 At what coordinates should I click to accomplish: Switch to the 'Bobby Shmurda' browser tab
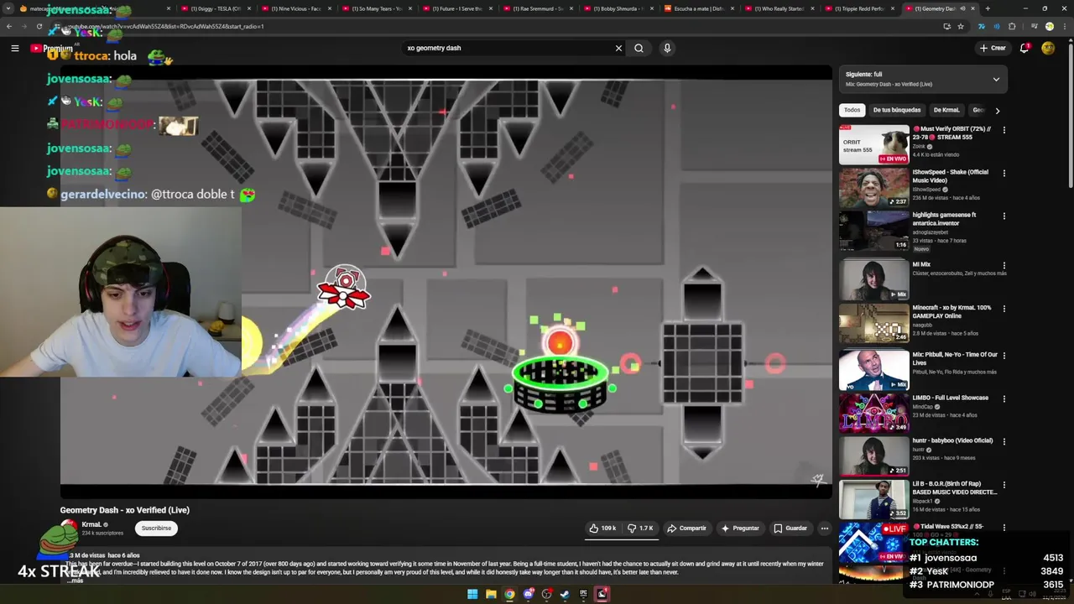(619, 8)
